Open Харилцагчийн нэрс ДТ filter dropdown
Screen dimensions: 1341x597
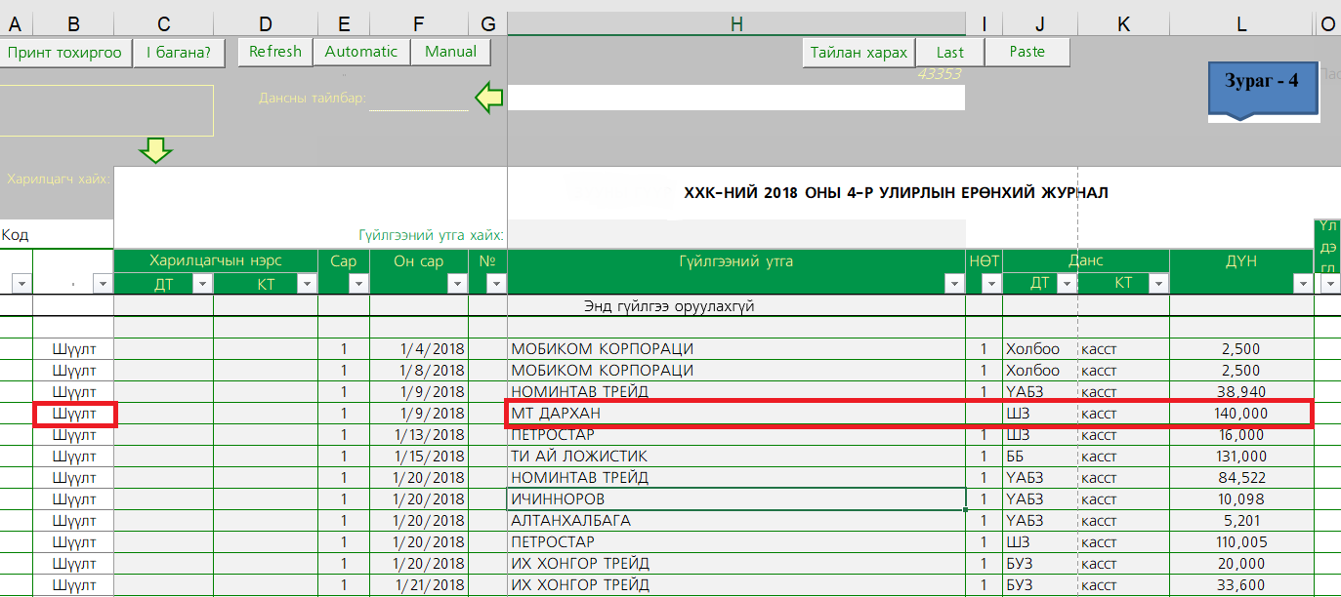202,284
